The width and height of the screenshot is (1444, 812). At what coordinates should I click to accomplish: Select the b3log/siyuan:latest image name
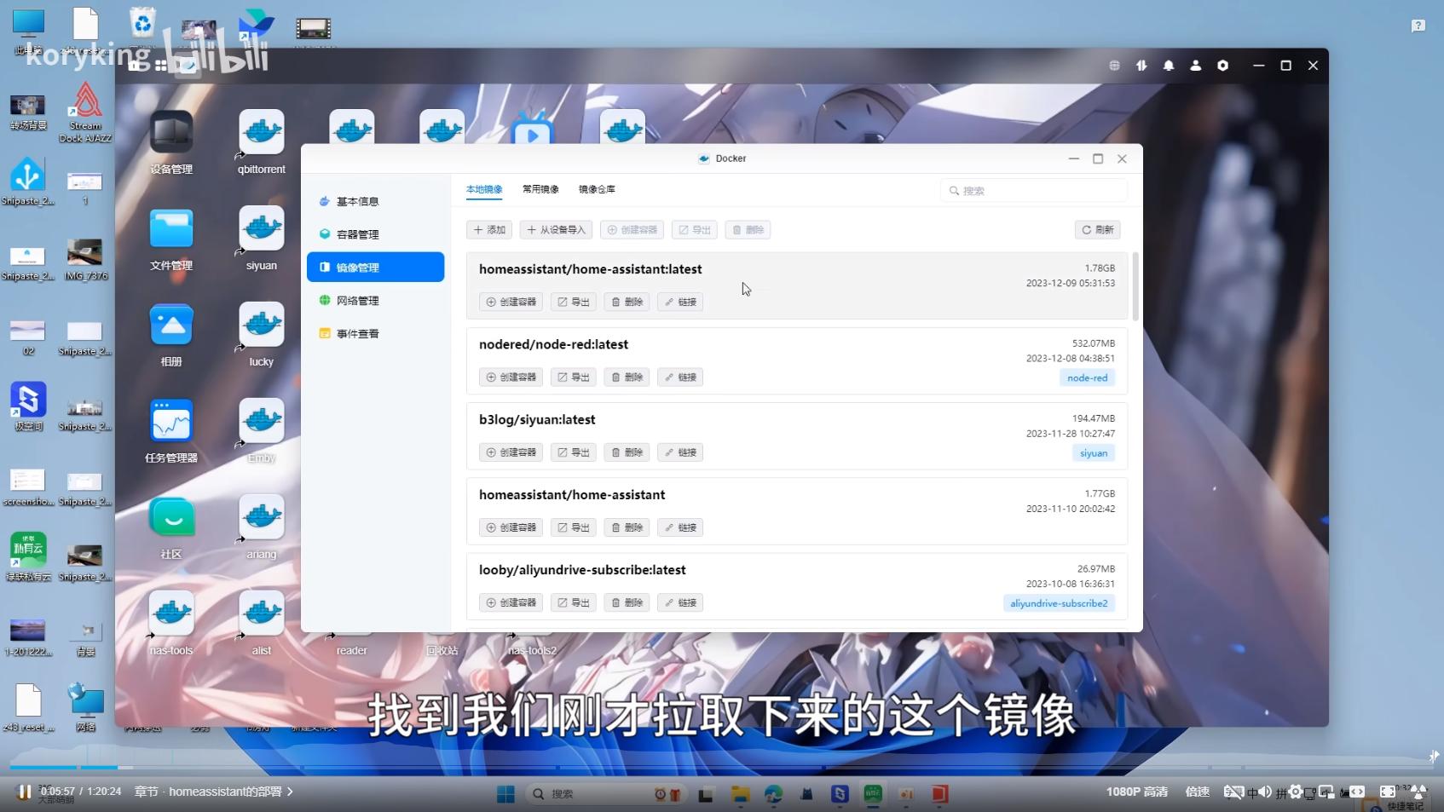pyautogui.click(x=537, y=419)
